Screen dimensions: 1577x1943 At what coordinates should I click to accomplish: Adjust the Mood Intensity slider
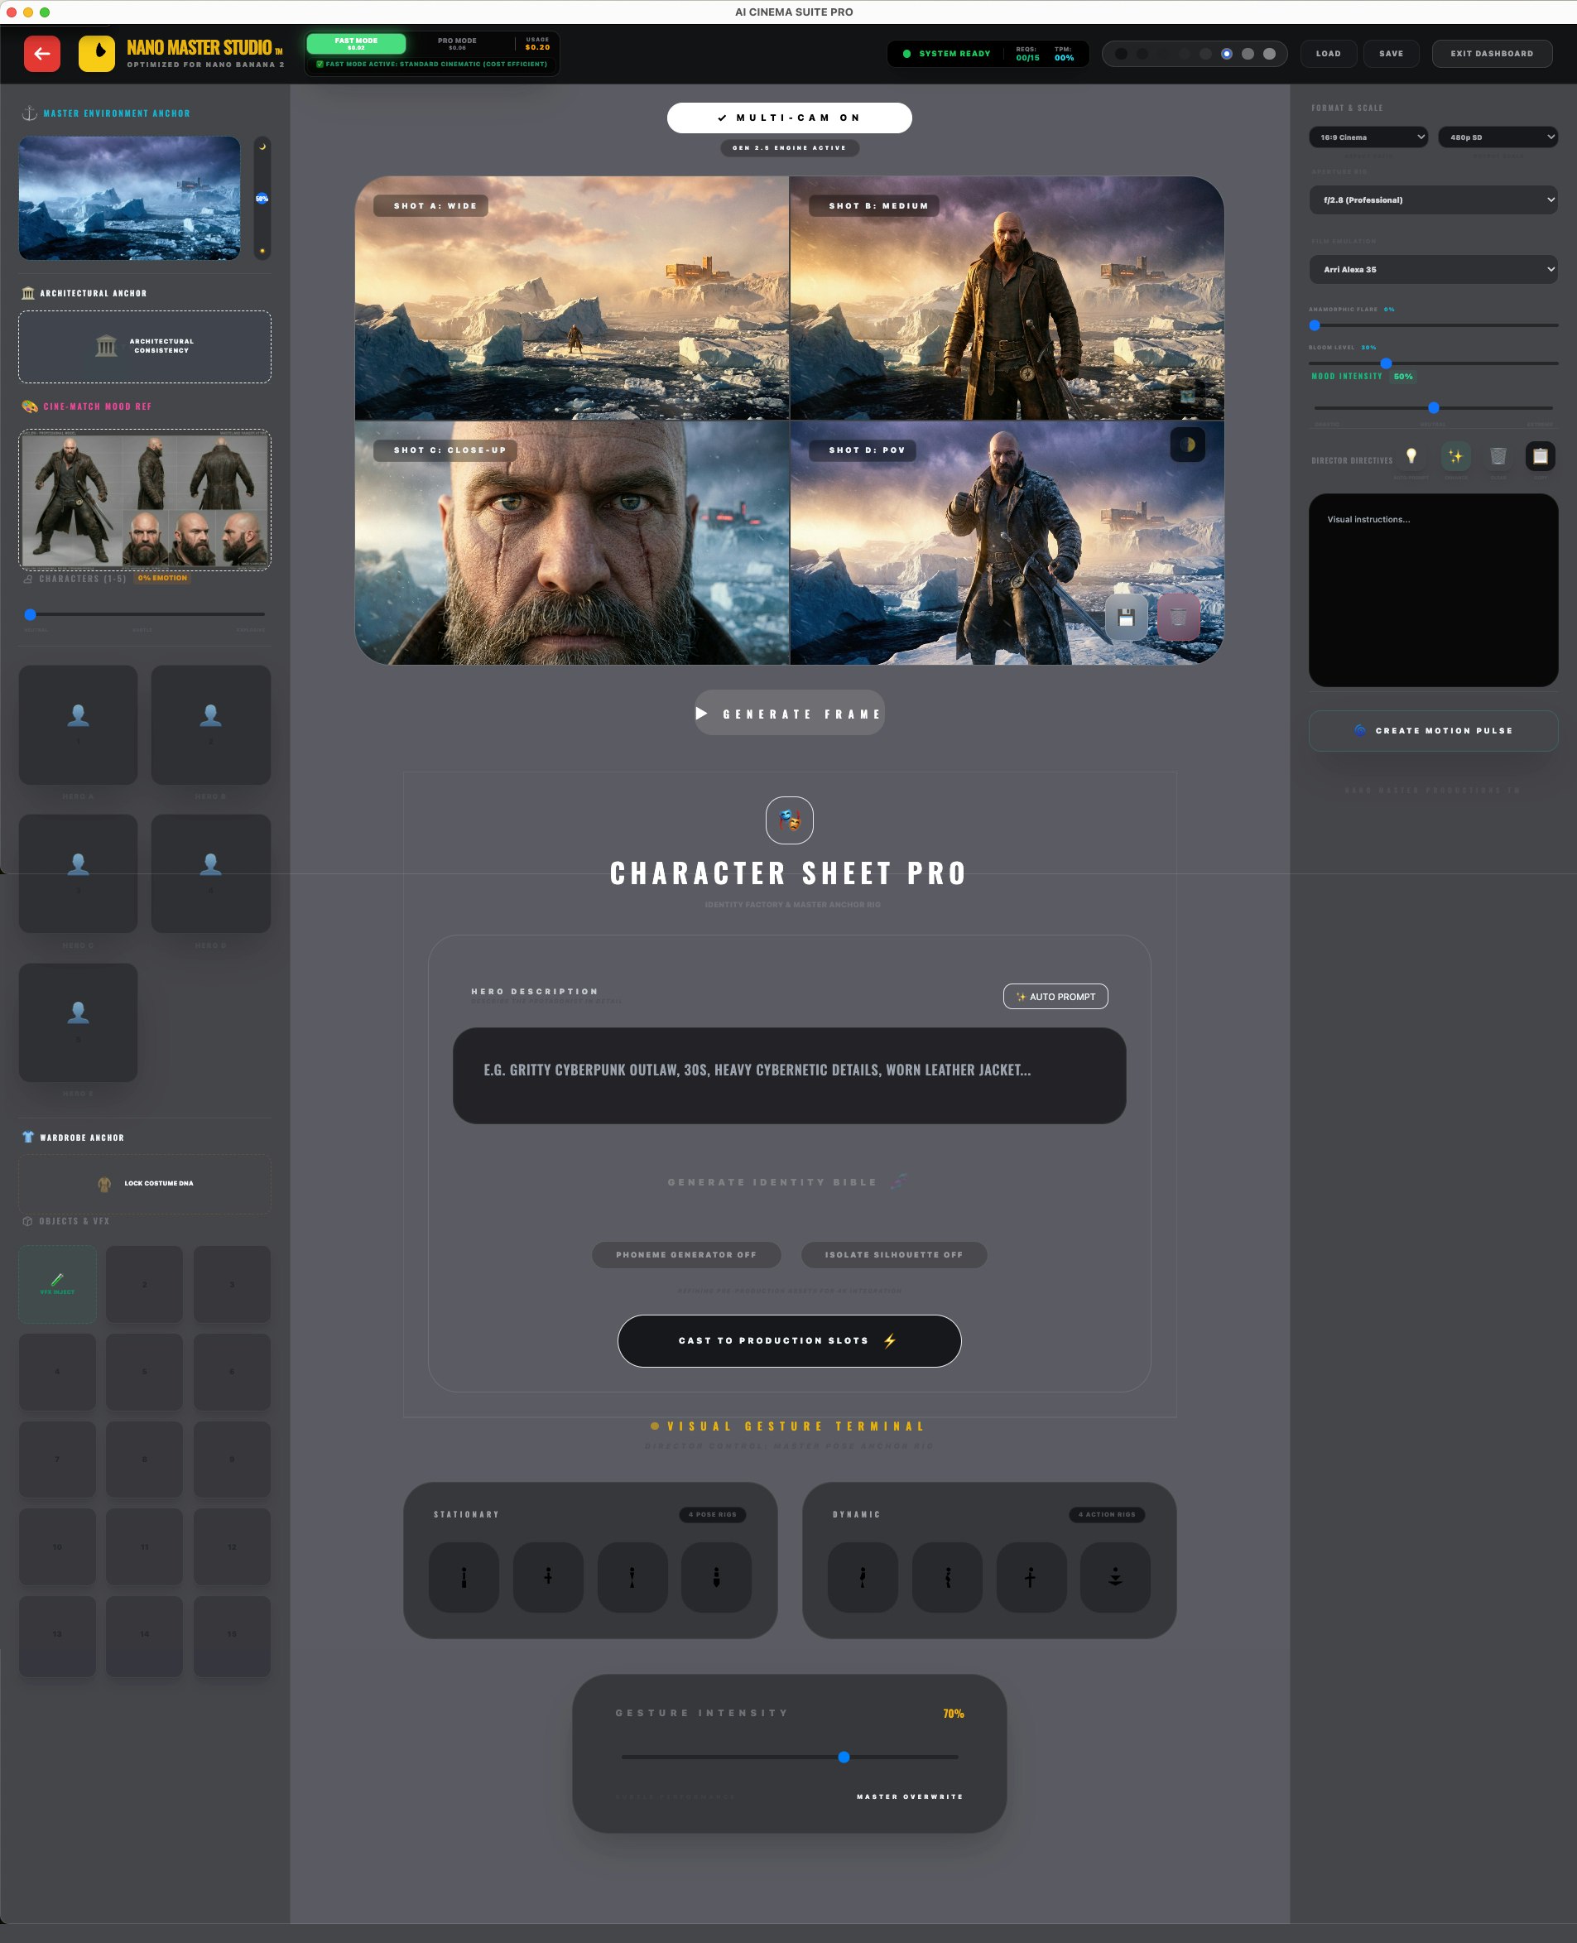[1434, 408]
